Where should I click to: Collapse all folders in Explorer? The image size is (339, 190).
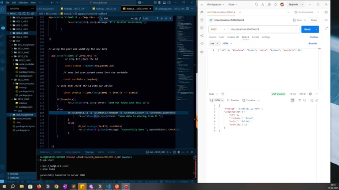coord(32,13)
